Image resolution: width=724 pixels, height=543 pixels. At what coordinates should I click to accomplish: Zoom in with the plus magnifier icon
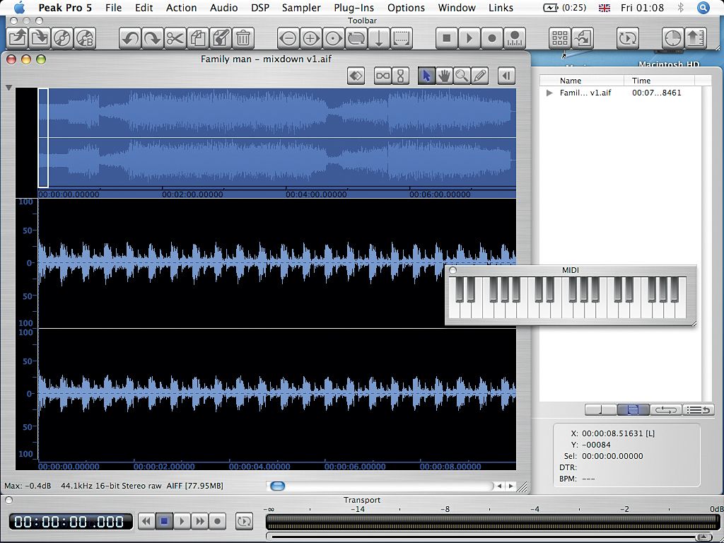311,38
